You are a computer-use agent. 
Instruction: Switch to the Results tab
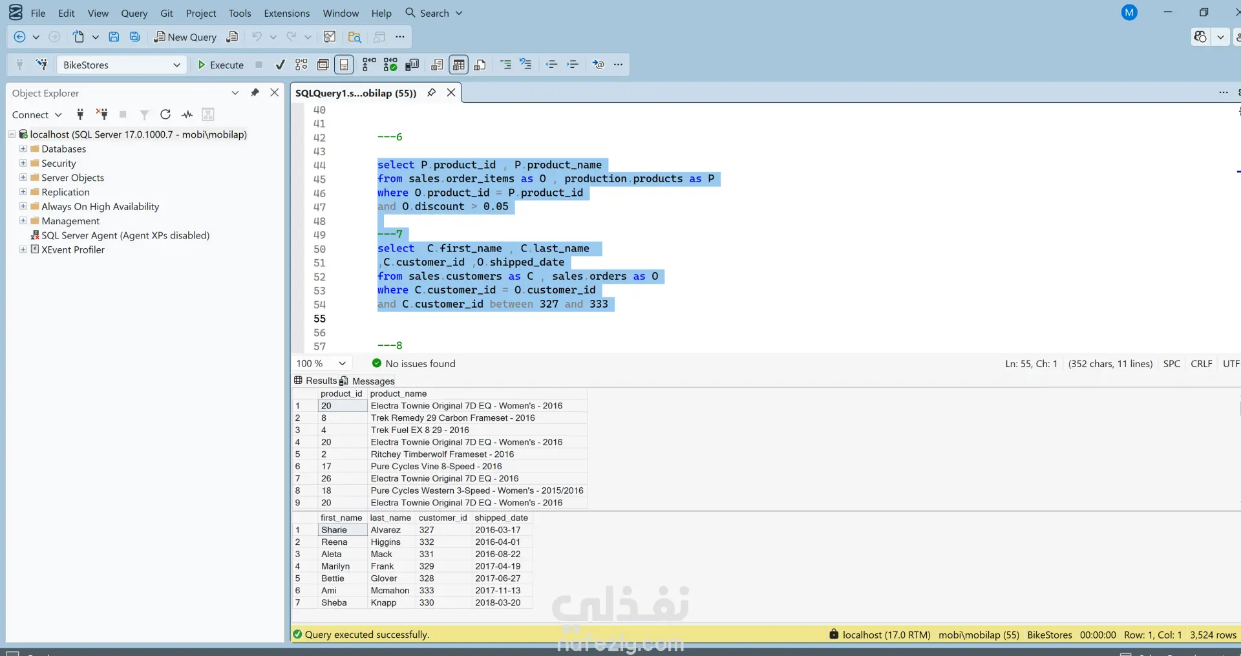coord(315,381)
